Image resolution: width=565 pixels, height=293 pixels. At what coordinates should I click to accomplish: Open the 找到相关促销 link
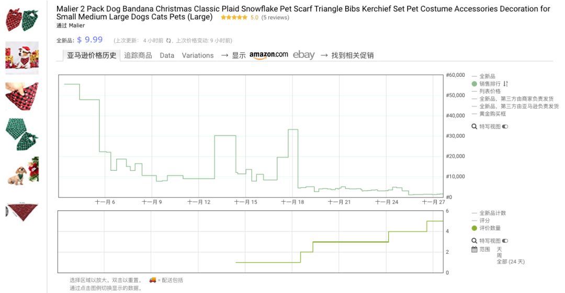[352, 55]
